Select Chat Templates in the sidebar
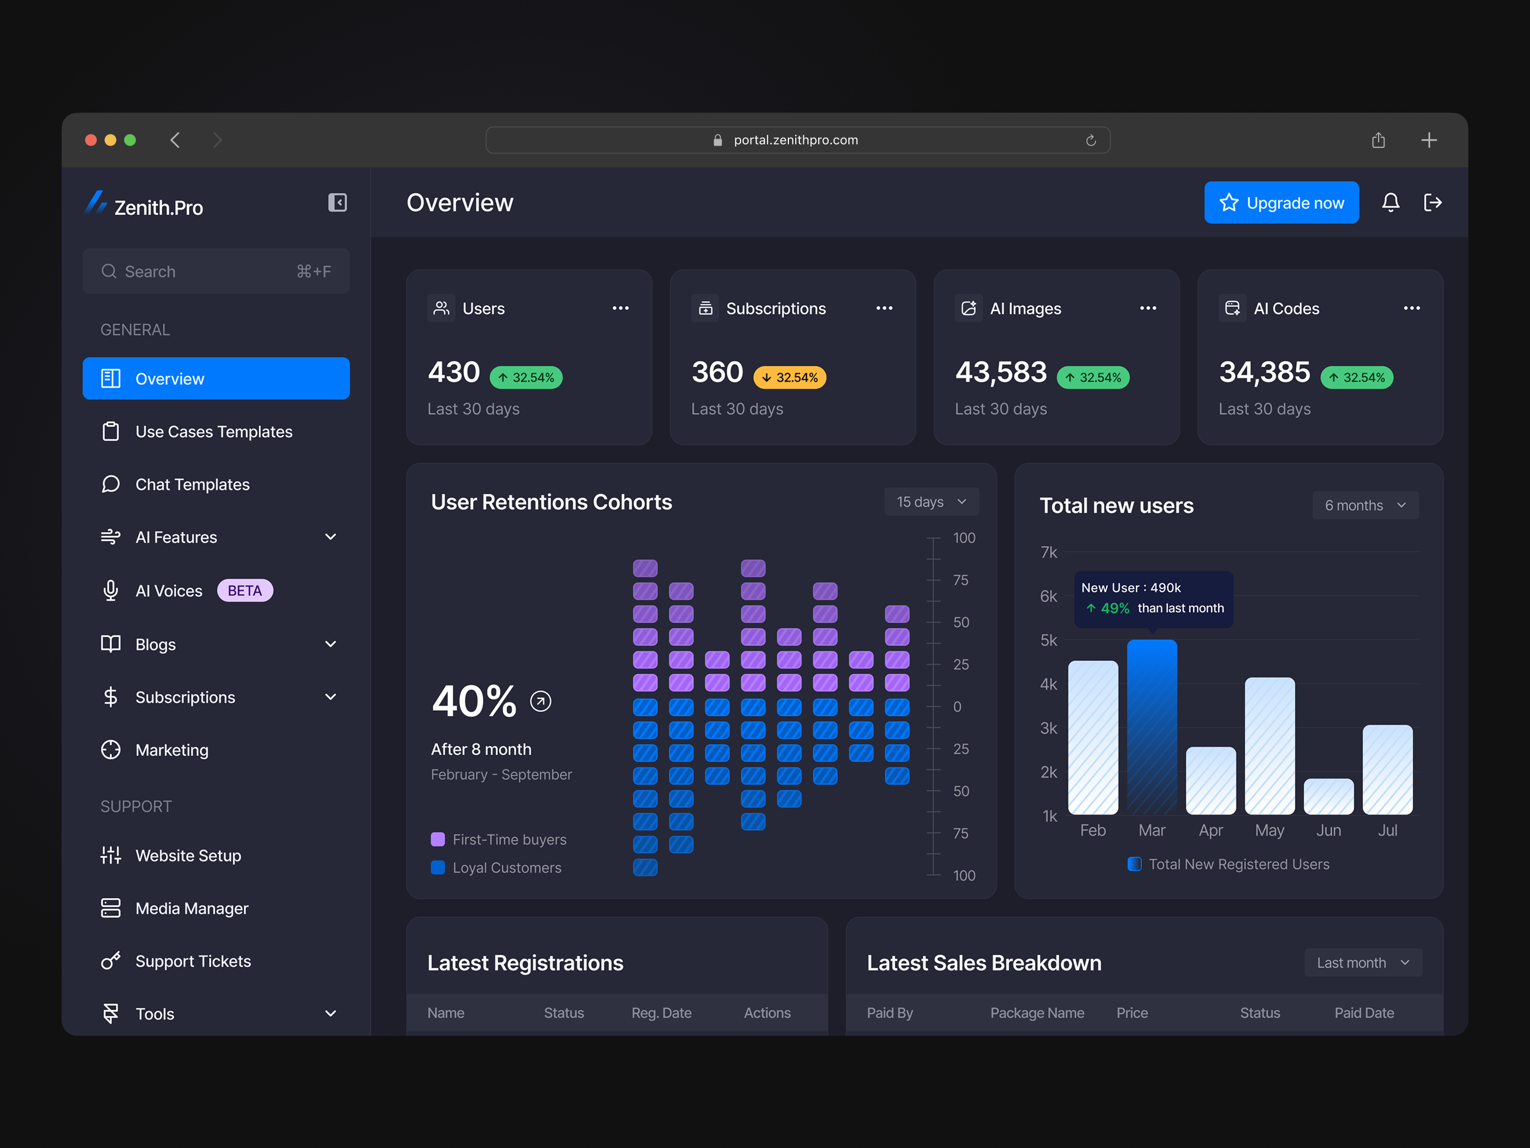Image resolution: width=1530 pixels, height=1148 pixels. (192, 484)
